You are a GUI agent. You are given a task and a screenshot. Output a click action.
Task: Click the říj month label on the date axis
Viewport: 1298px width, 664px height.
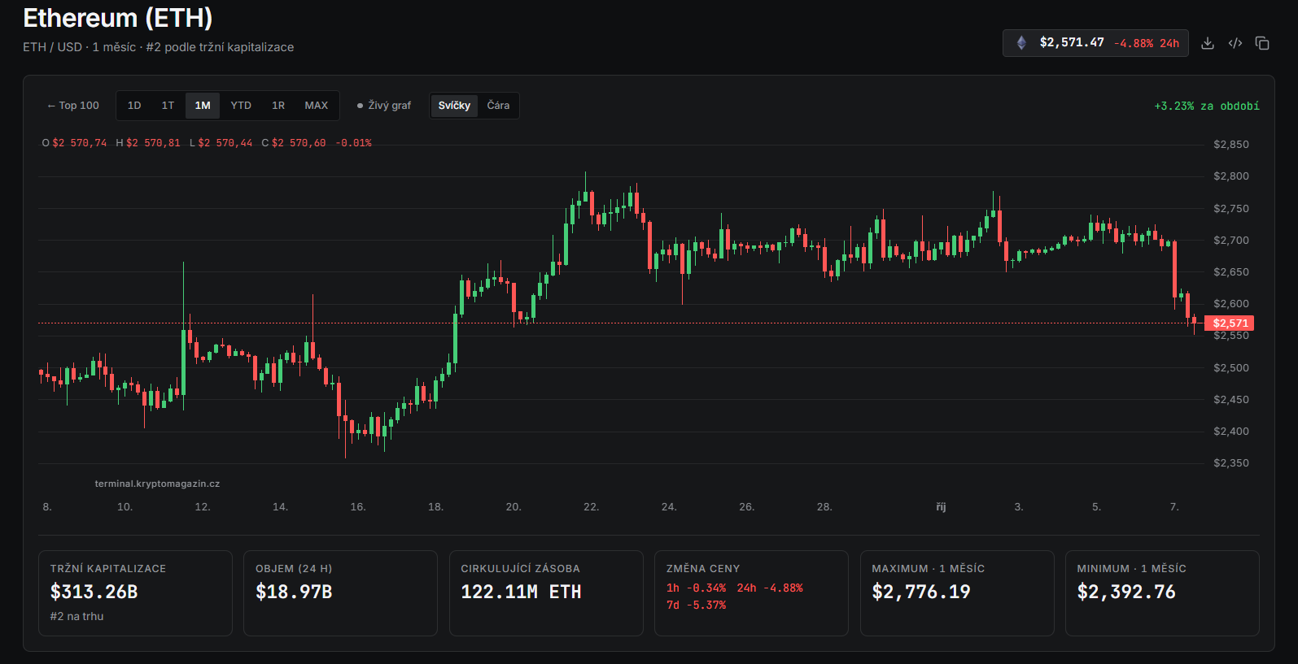click(x=941, y=507)
